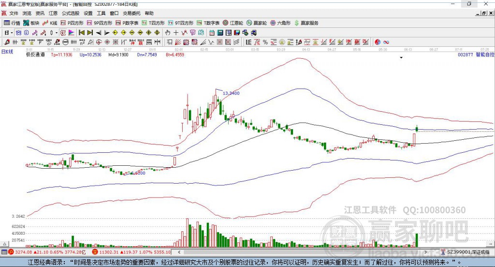Open the P数字表 tool
This screenshot has height=267, width=495.
click(x=127, y=23)
